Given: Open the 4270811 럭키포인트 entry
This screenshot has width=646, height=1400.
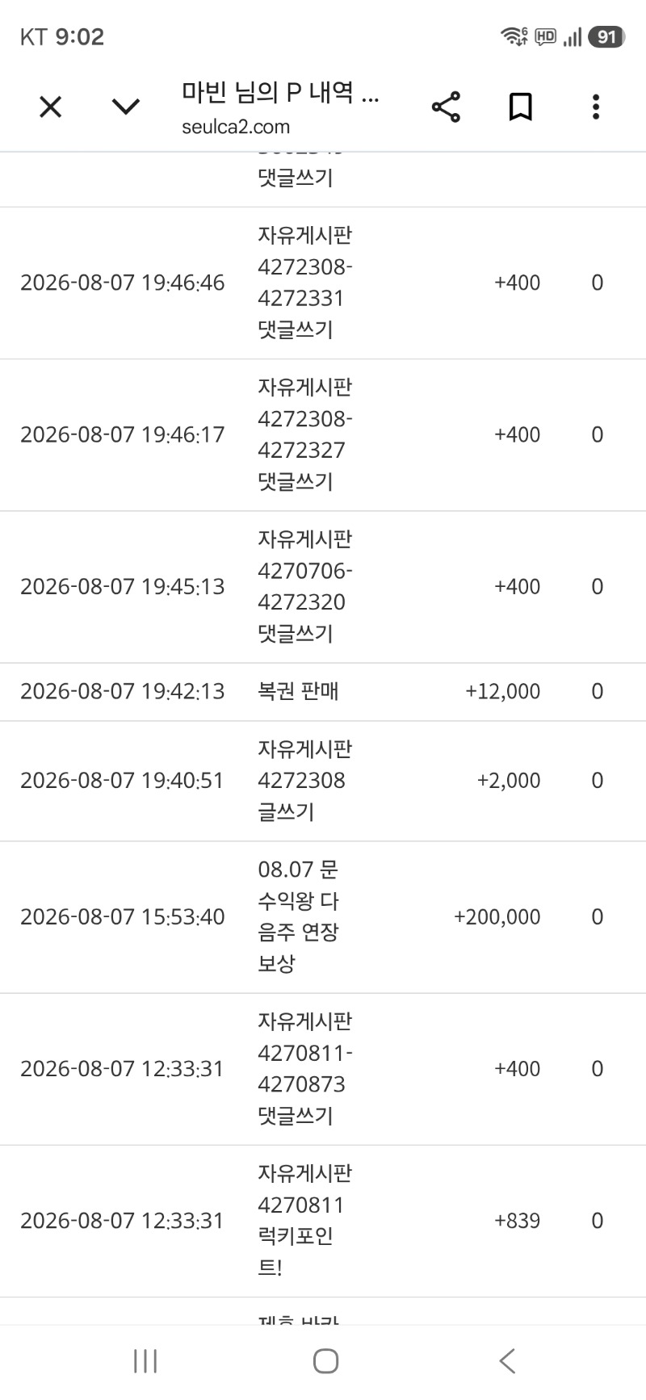Looking at the screenshot, I should tap(323, 1221).
